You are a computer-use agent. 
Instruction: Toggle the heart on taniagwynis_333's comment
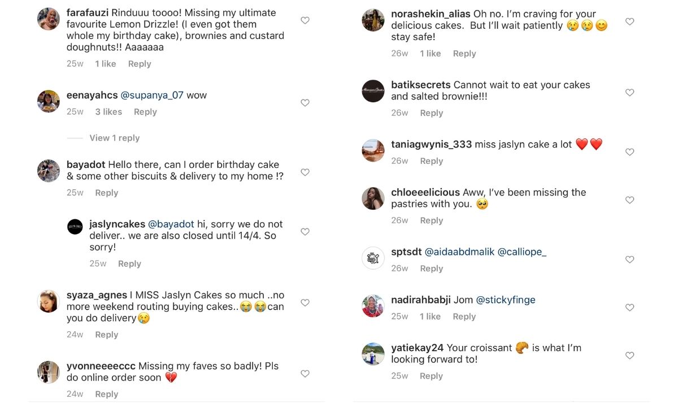(629, 152)
